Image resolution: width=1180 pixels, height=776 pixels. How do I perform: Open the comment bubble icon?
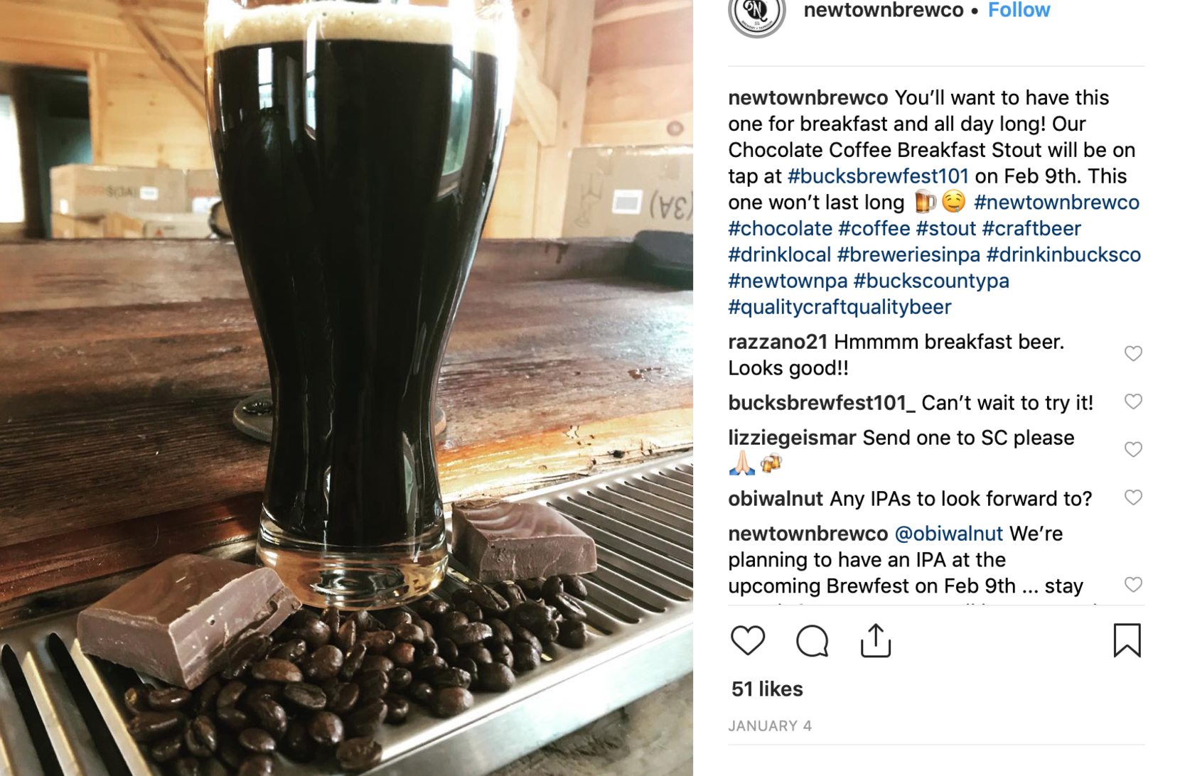point(812,640)
